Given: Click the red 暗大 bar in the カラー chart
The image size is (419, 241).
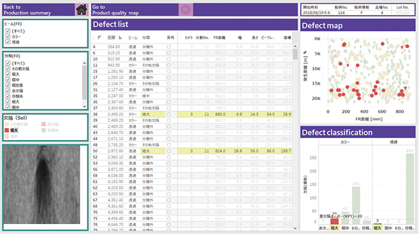Looking at the screenshot, I should (x=335, y=221).
